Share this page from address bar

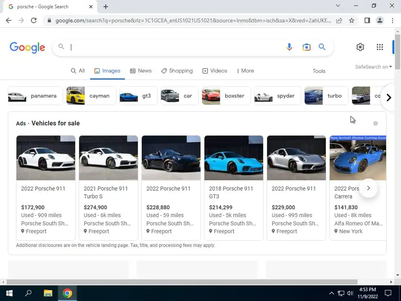[x=339, y=20]
